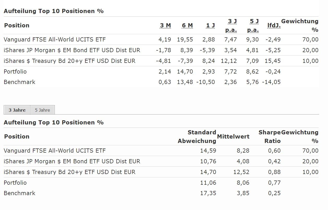This screenshot has width=328, height=210.
Task: Click the Portfolio 3 M value 2,14
Action: pos(165,72)
